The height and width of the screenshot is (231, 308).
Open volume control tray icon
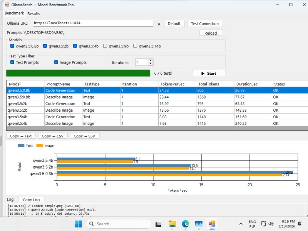[x=271, y=224]
